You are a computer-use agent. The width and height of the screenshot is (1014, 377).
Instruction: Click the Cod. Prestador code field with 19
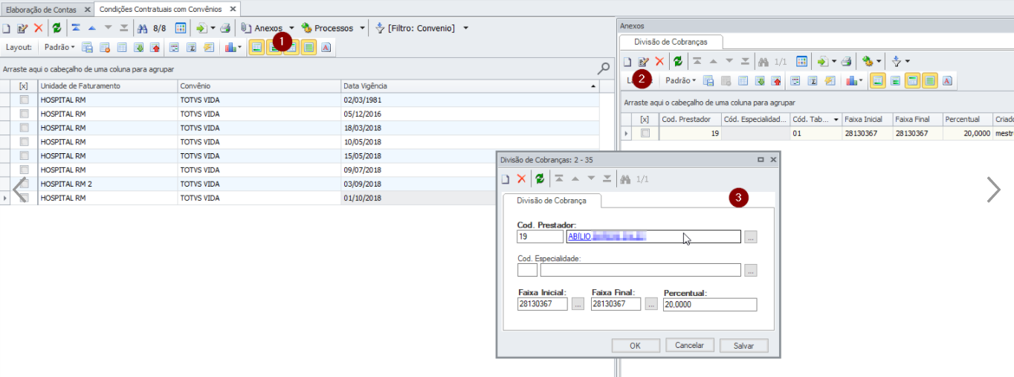(x=540, y=236)
